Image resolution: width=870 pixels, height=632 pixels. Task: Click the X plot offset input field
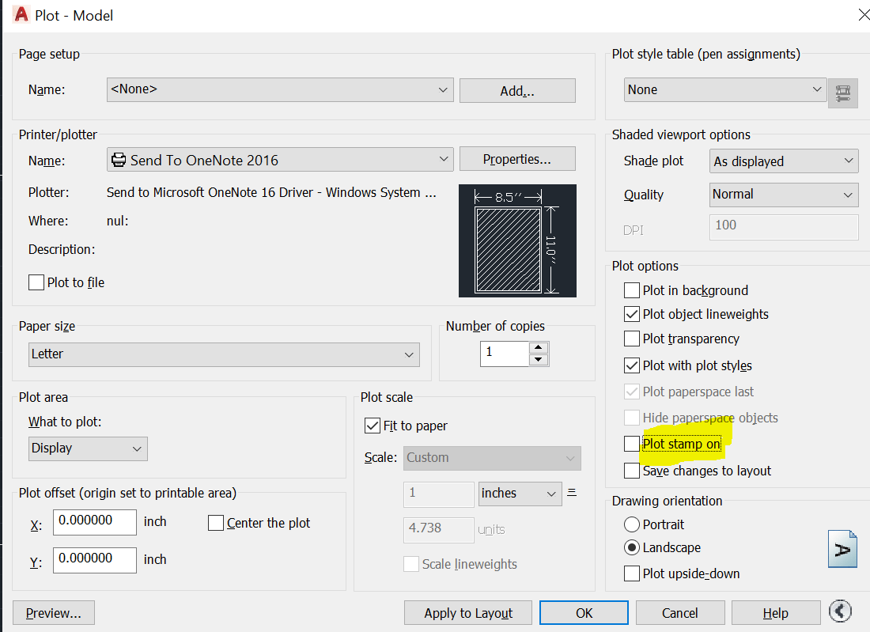[x=94, y=522]
